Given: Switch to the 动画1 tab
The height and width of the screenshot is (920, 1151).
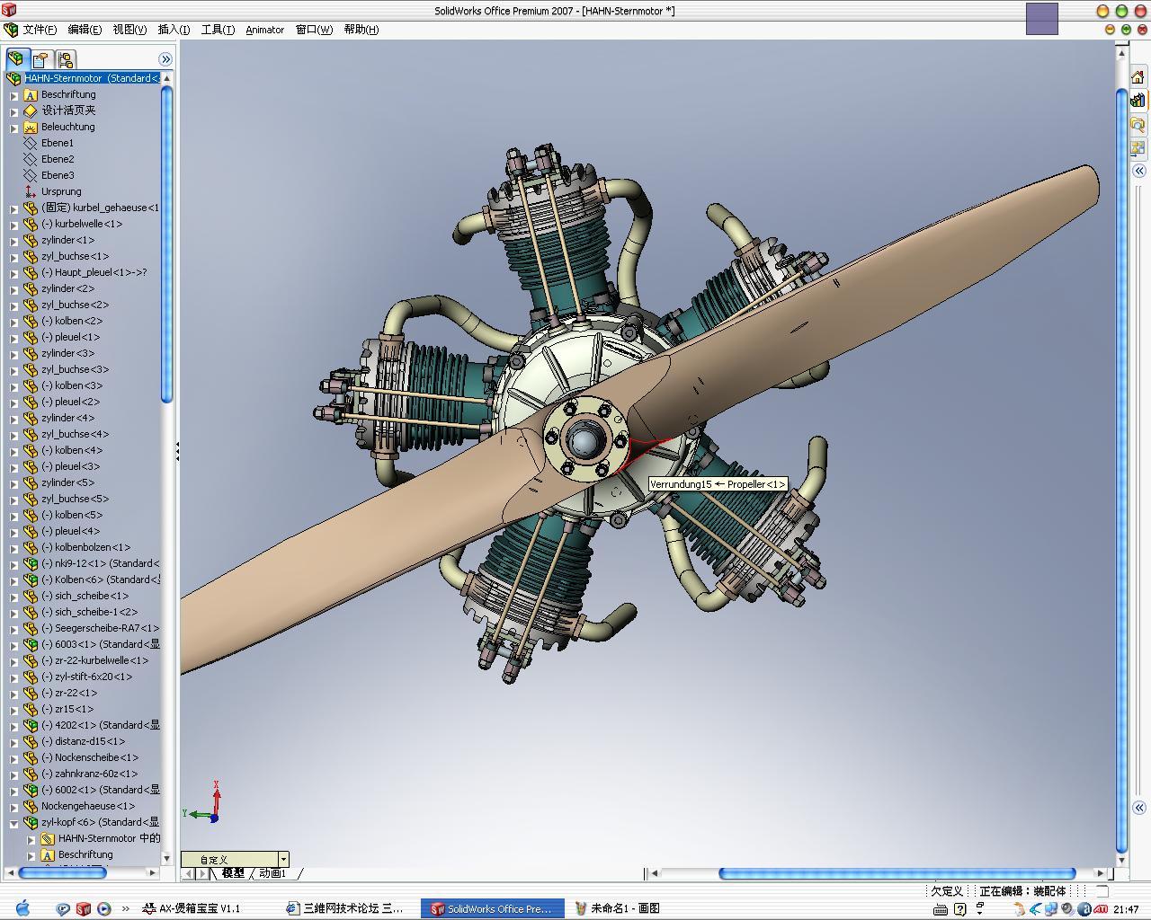Looking at the screenshot, I should (272, 873).
